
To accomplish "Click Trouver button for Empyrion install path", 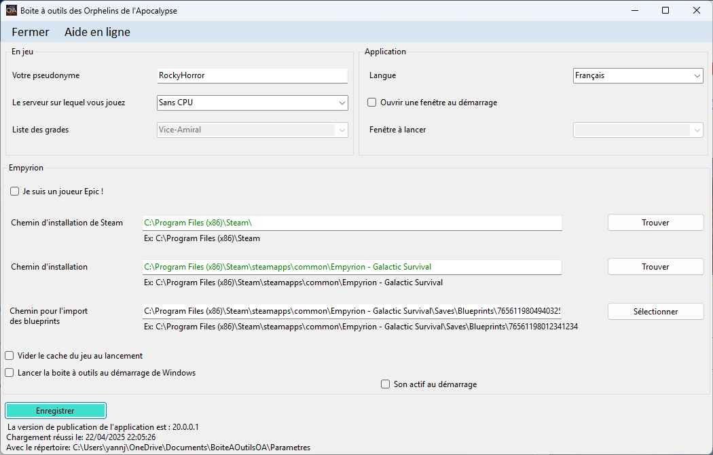I will (x=655, y=267).
